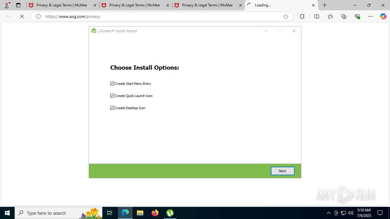Close the Loading... tab

point(313,5)
